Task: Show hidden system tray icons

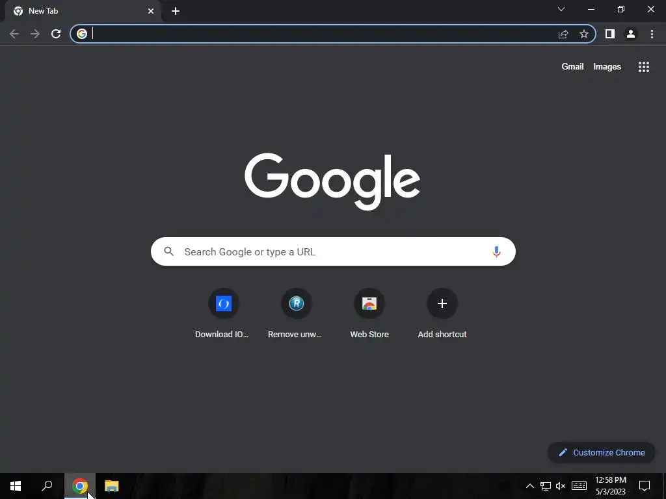Action: [529, 486]
